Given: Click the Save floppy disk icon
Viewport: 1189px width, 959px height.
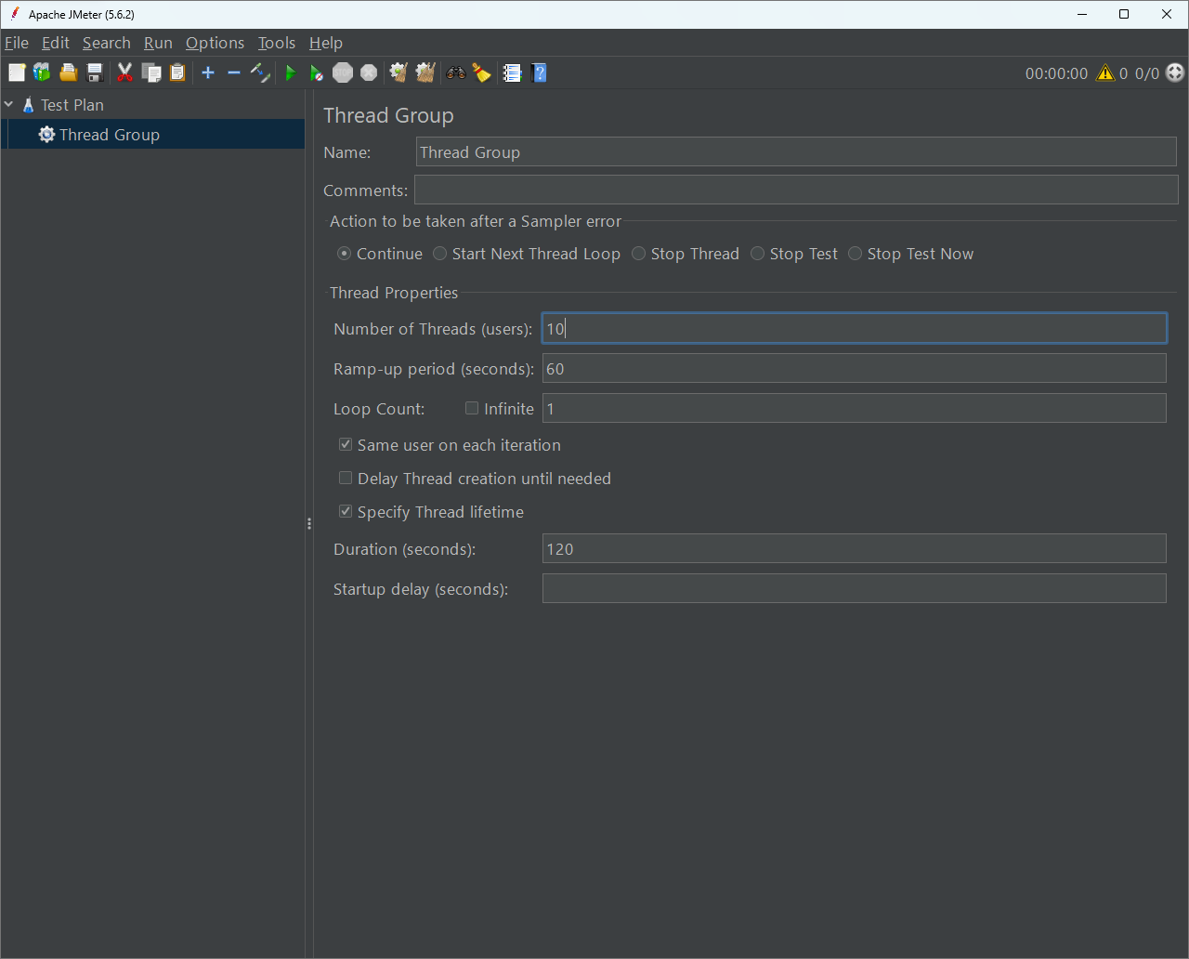Looking at the screenshot, I should click(94, 72).
